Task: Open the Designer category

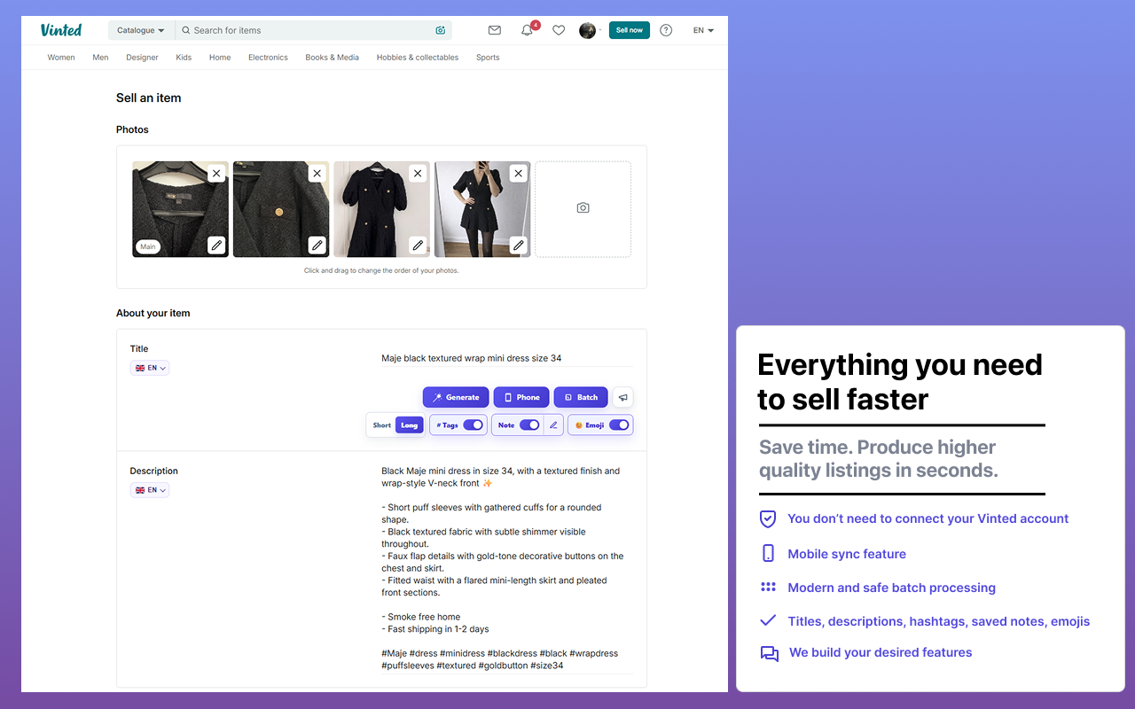Action: 142,58
